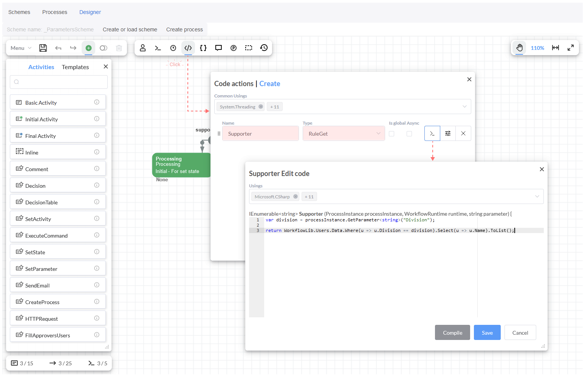Click the dashed rectangle selection icon
The image size is (585, 380).
pyautogui.click(x=249, y=48)
